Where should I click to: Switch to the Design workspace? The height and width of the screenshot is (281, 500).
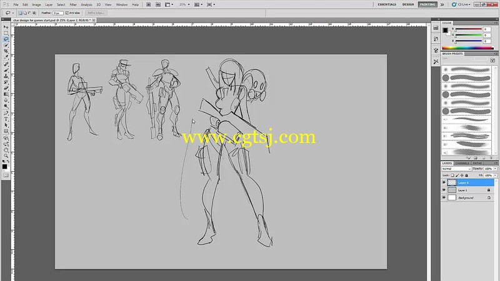tap(408, 4)
